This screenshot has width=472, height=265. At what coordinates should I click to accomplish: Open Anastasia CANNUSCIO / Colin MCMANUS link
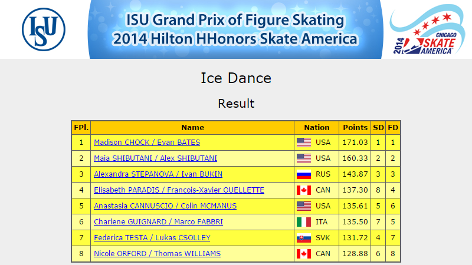point(165,206)
